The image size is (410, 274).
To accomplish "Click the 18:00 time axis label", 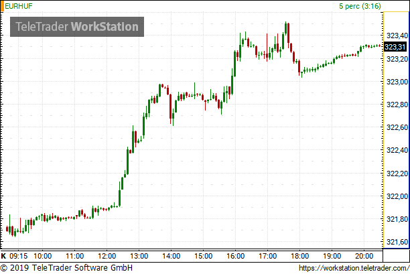I will coord(300,256).
